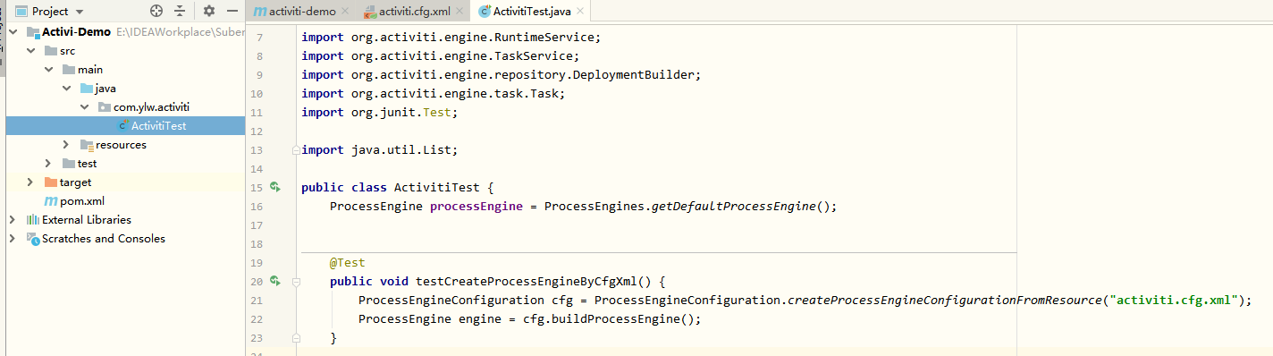Screen dimensions: 1273x356
Task: Select pom.xml in project tree
Action: [x=81, y=201]
